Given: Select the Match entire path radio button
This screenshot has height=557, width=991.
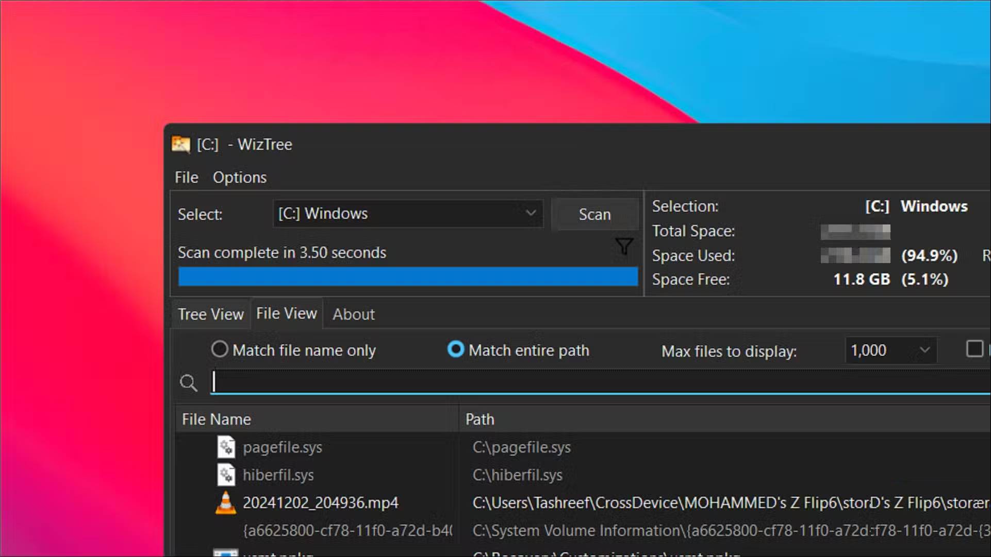Looking at the screenshot, I should (456, 350).
